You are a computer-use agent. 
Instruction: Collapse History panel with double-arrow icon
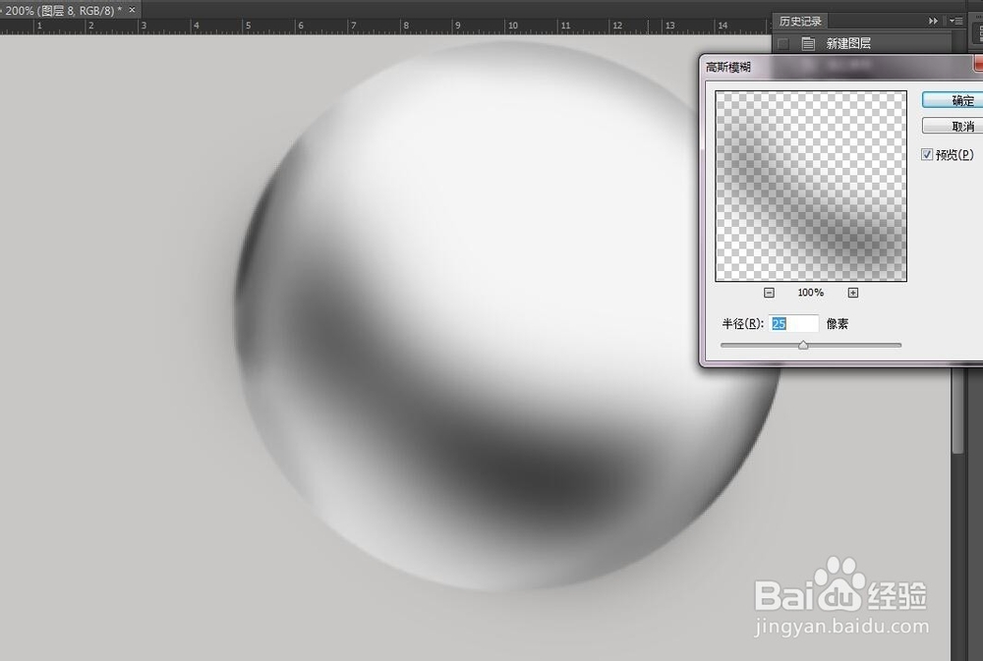point(933,22)
